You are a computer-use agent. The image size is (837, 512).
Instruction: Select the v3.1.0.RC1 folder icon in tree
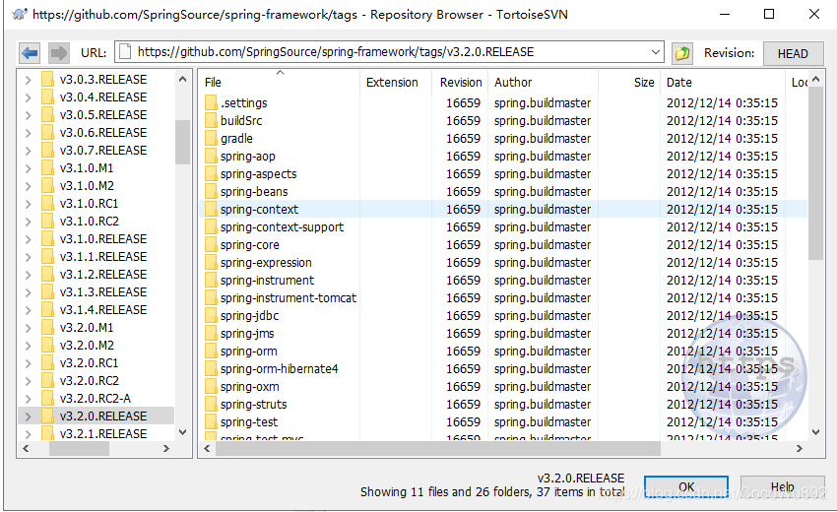click(x=47, y=204)
